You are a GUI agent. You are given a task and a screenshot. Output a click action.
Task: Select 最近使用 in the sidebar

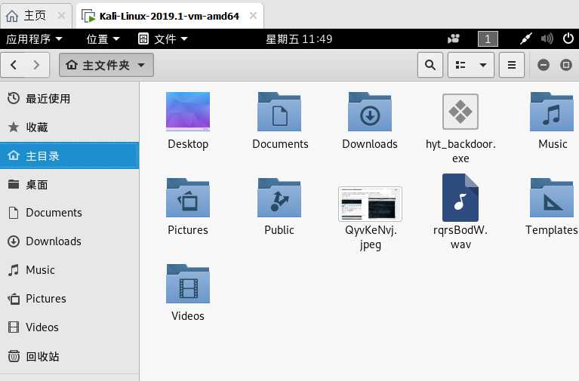pyautogui.click(x=69, y=99)
